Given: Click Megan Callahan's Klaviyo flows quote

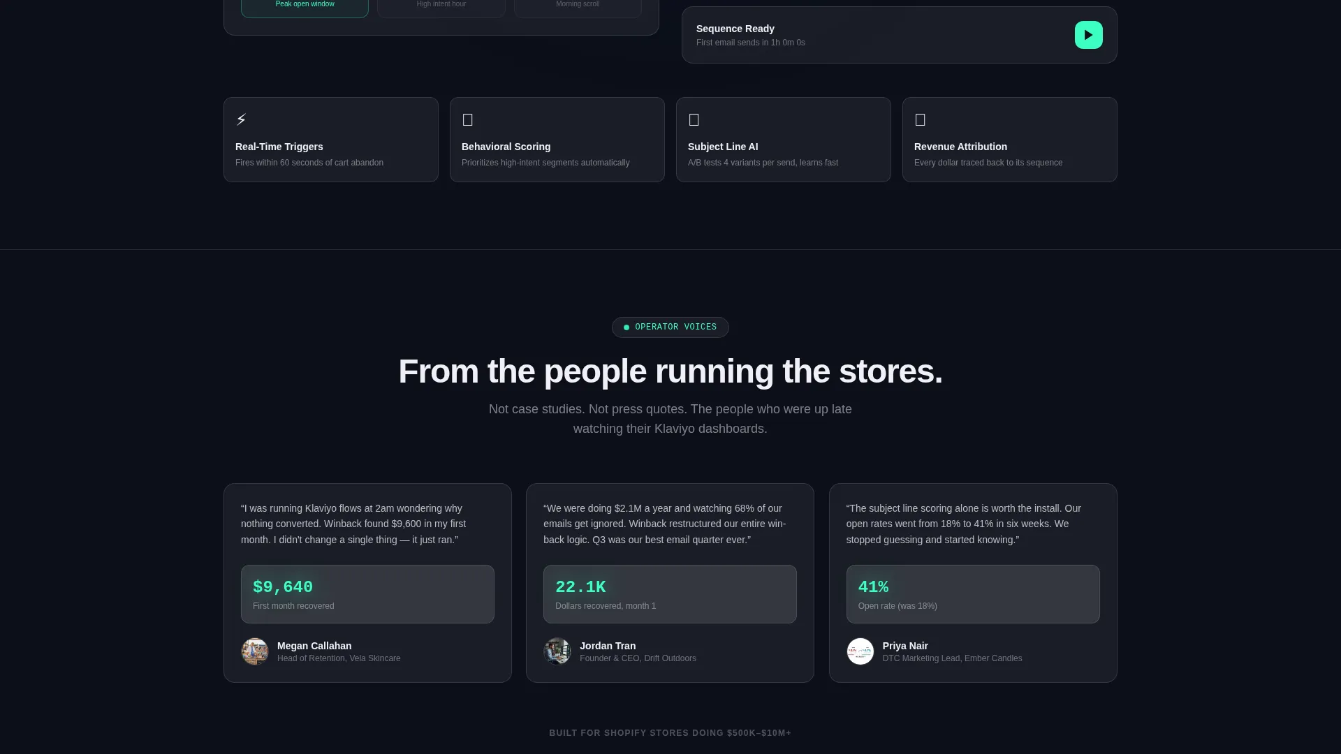Looking at the screenshot, I should point(353,524).
